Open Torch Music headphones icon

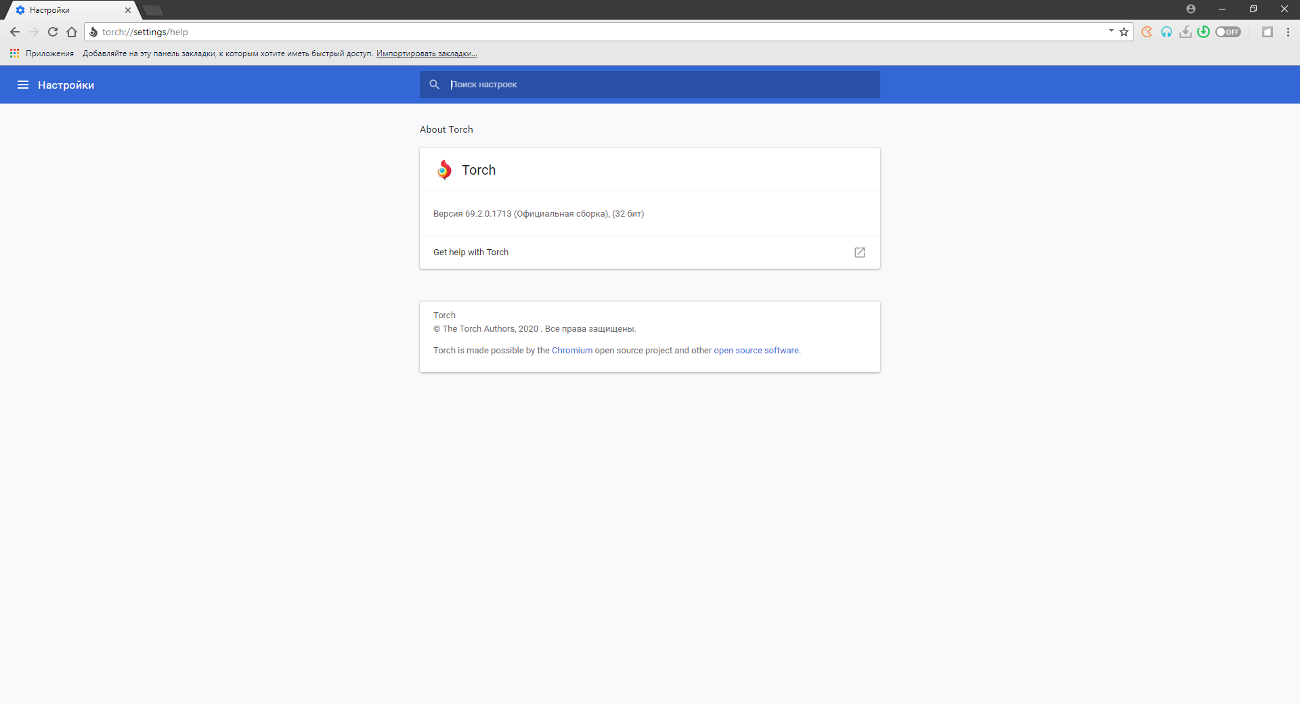click(1166, 32)
